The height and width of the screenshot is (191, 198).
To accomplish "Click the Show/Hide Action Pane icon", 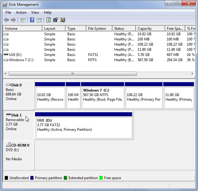I will pos(39,20).
